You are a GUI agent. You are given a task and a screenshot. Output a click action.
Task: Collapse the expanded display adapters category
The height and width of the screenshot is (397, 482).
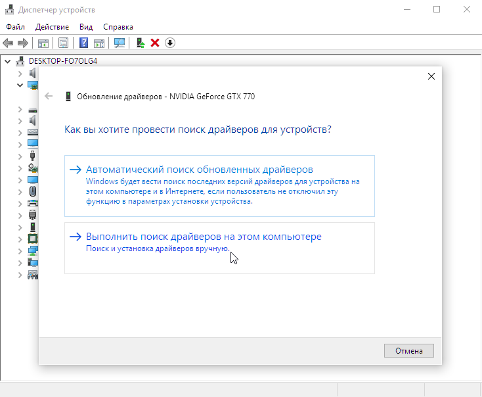(20, 85)
